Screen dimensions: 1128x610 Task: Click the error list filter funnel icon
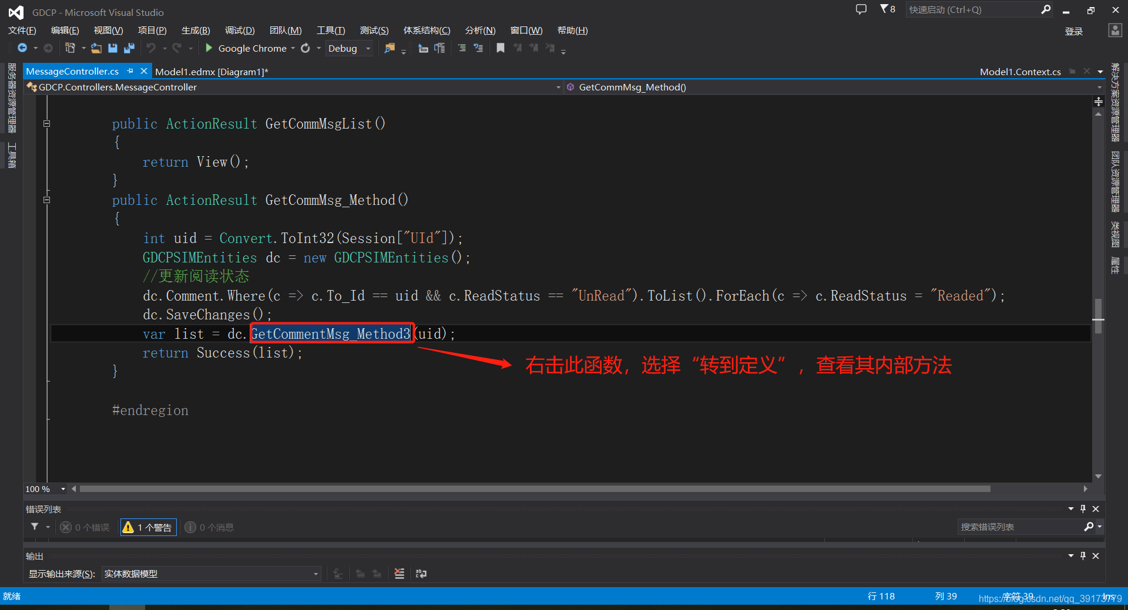pyautogui.click(x=35, y=527)
